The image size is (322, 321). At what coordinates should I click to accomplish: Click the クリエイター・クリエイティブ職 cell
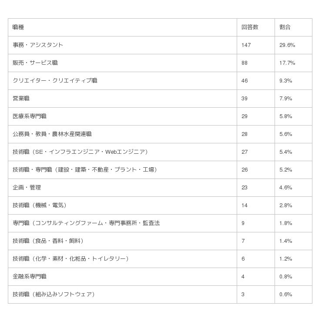tap(55, 81)
